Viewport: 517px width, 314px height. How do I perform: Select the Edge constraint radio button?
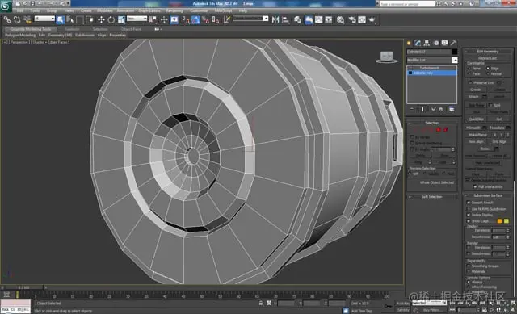pyautogui.click(x=488, y=68)
